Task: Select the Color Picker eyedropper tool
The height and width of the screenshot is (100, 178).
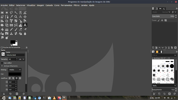Action: pos(11,17)
